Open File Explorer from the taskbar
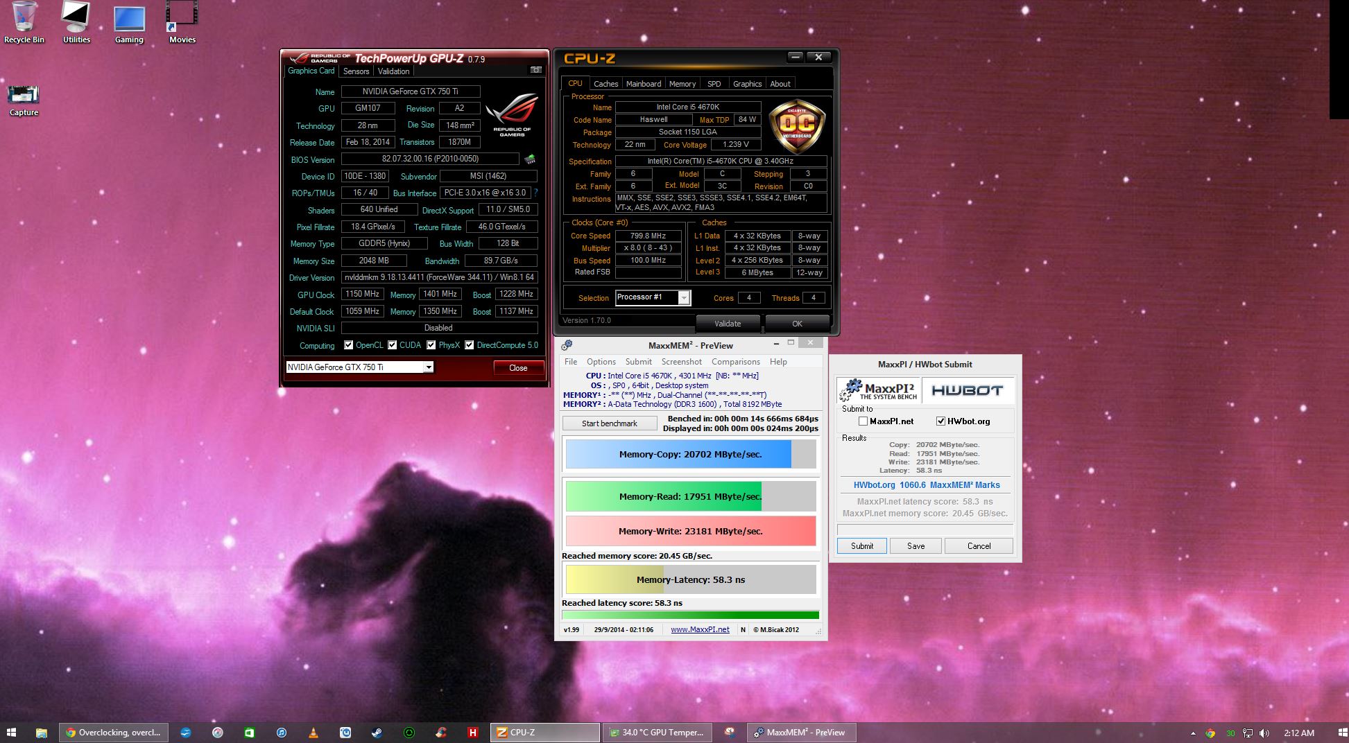Viewport: 1349px width, 743px height. pyautogui.click(x=42, y=733)
